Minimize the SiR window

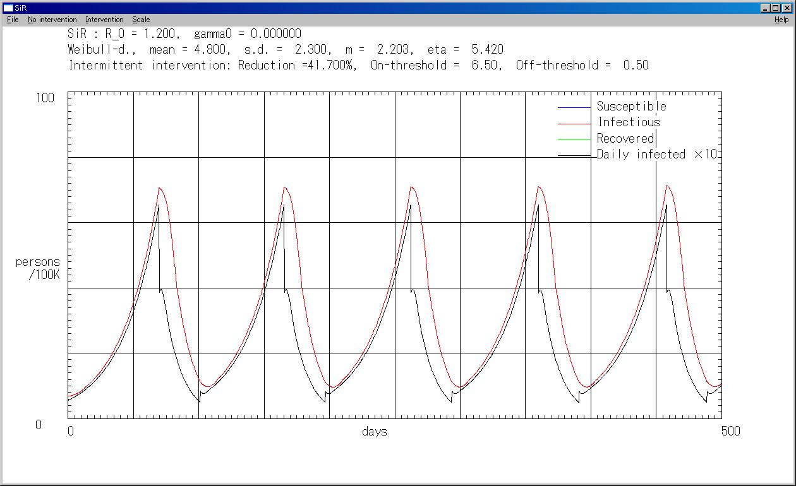click(766, 8)
